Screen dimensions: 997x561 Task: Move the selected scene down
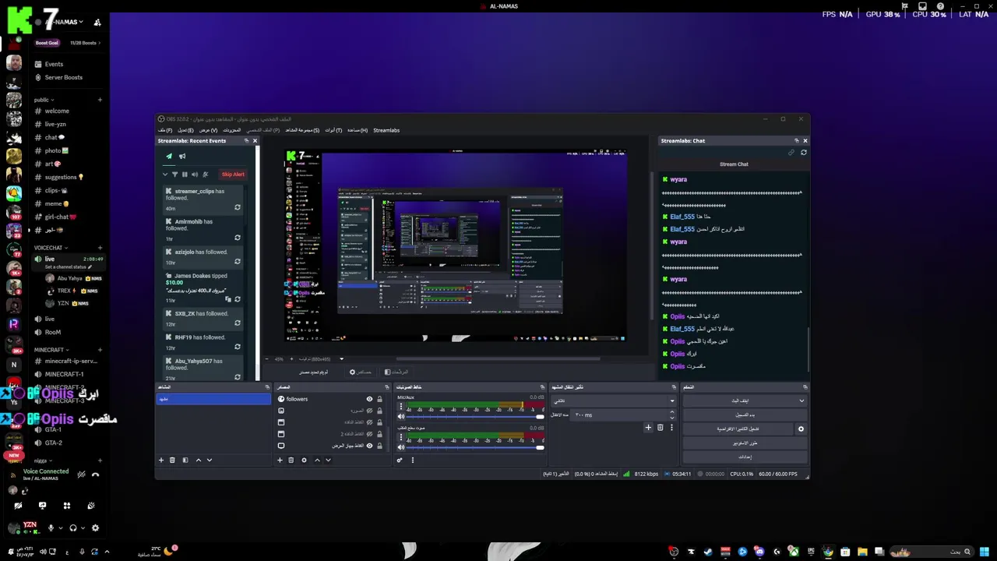point(210,460)
